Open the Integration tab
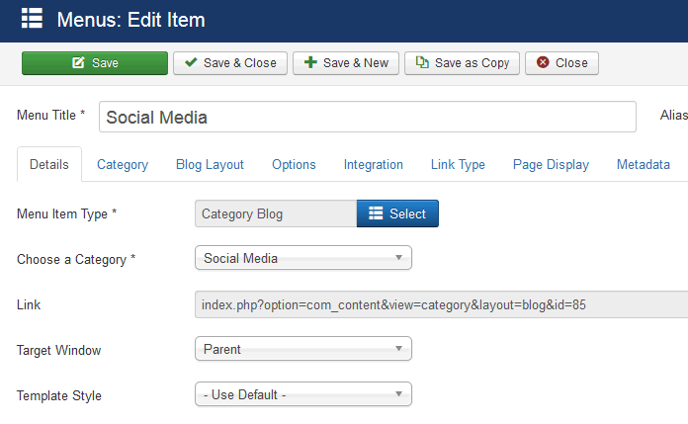Image resolution: width=688 pixels, height=424 pixels. tap(373, 165)
